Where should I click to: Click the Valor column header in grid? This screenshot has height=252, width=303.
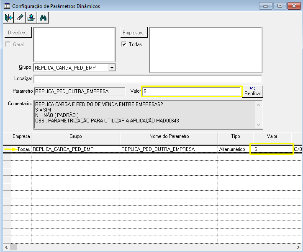pos(272,136)
